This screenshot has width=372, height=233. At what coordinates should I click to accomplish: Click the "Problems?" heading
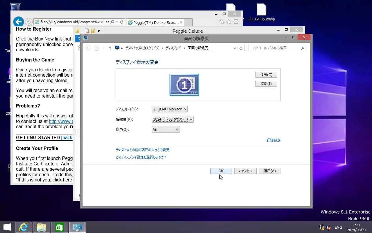[28, 106]
